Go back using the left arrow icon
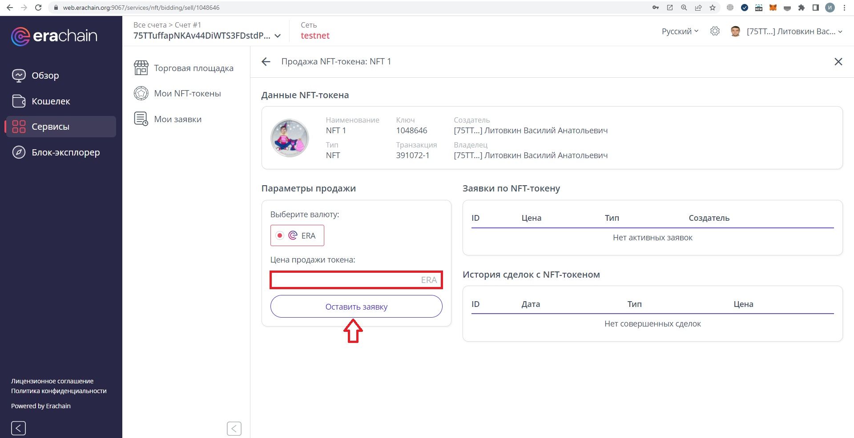854x438 pixels. click(266, 62)
